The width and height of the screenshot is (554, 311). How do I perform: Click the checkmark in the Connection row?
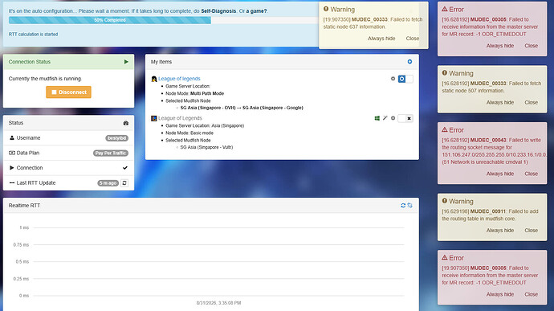pos(125,168)
